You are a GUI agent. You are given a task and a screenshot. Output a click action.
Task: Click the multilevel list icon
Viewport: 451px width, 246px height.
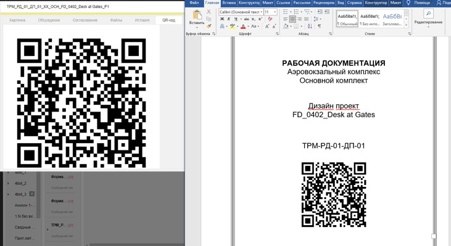pos(307,12)
